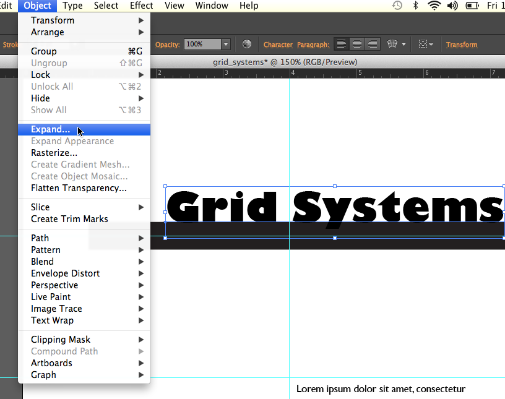
Task: Click the Recolor Artwork color wheel icon
Action: point(247,44)
